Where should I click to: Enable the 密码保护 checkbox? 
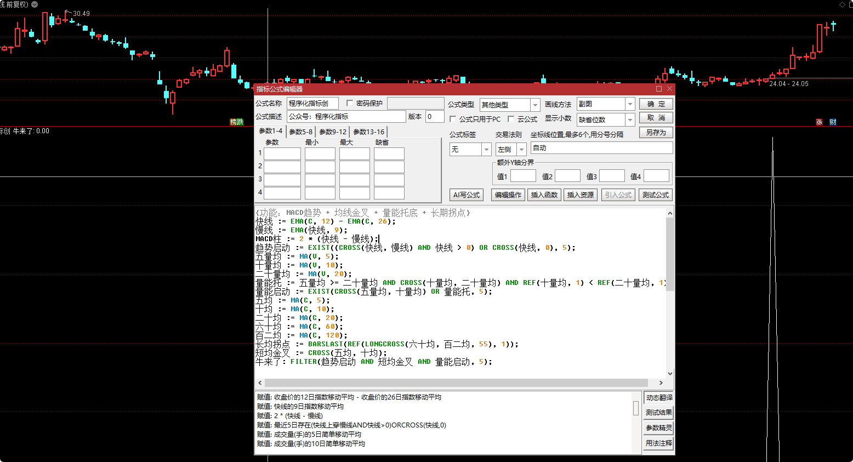(x=350, y=103)
